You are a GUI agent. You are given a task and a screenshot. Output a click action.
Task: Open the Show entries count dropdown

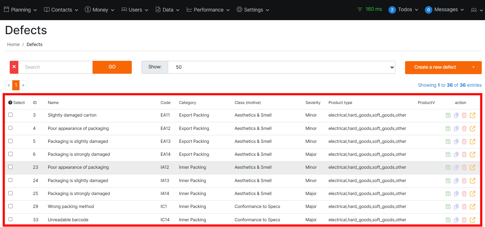[281, 67]
